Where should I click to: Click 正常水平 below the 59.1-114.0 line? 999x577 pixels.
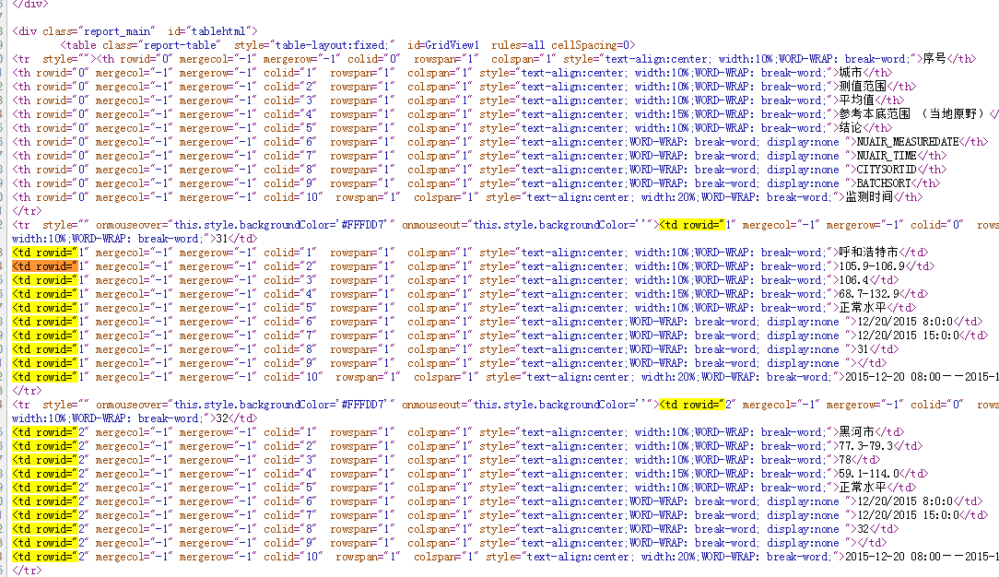[x=863, y=488]
